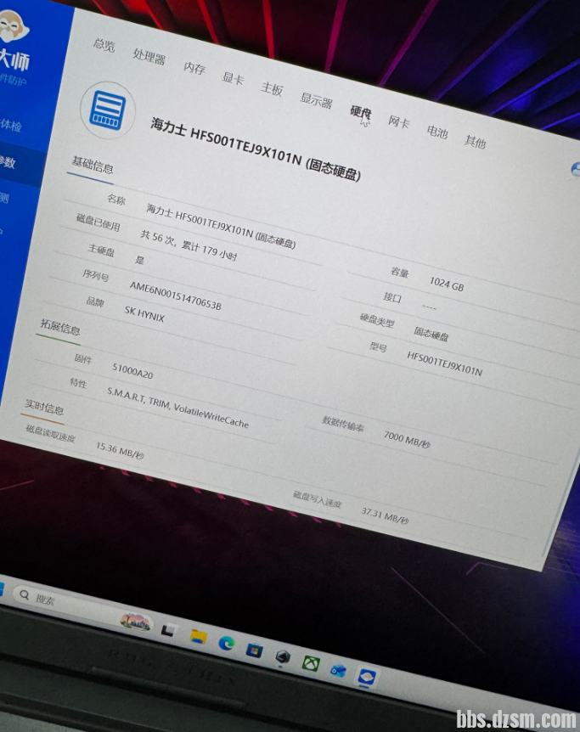Select the 网卡 network card tab

[398, 121]
